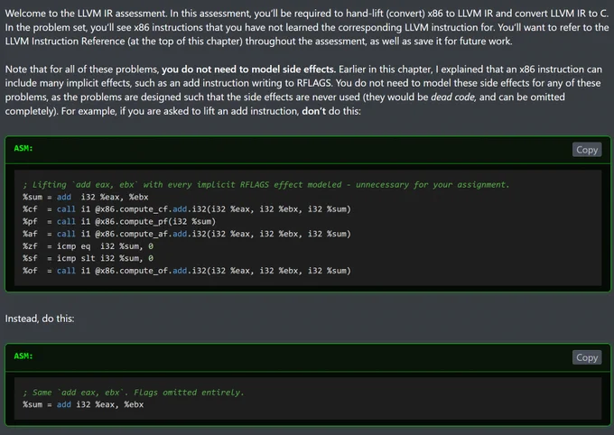Click the '%pf' compute_pf call line
Viewport: 614px width, 435px height.
pyautogui.click(x=119, y=222)
